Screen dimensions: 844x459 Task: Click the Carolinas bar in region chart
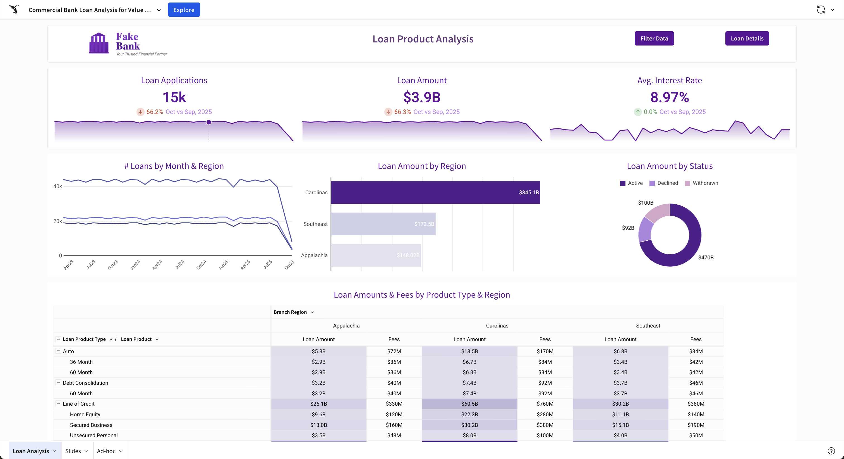coord(435,192)
